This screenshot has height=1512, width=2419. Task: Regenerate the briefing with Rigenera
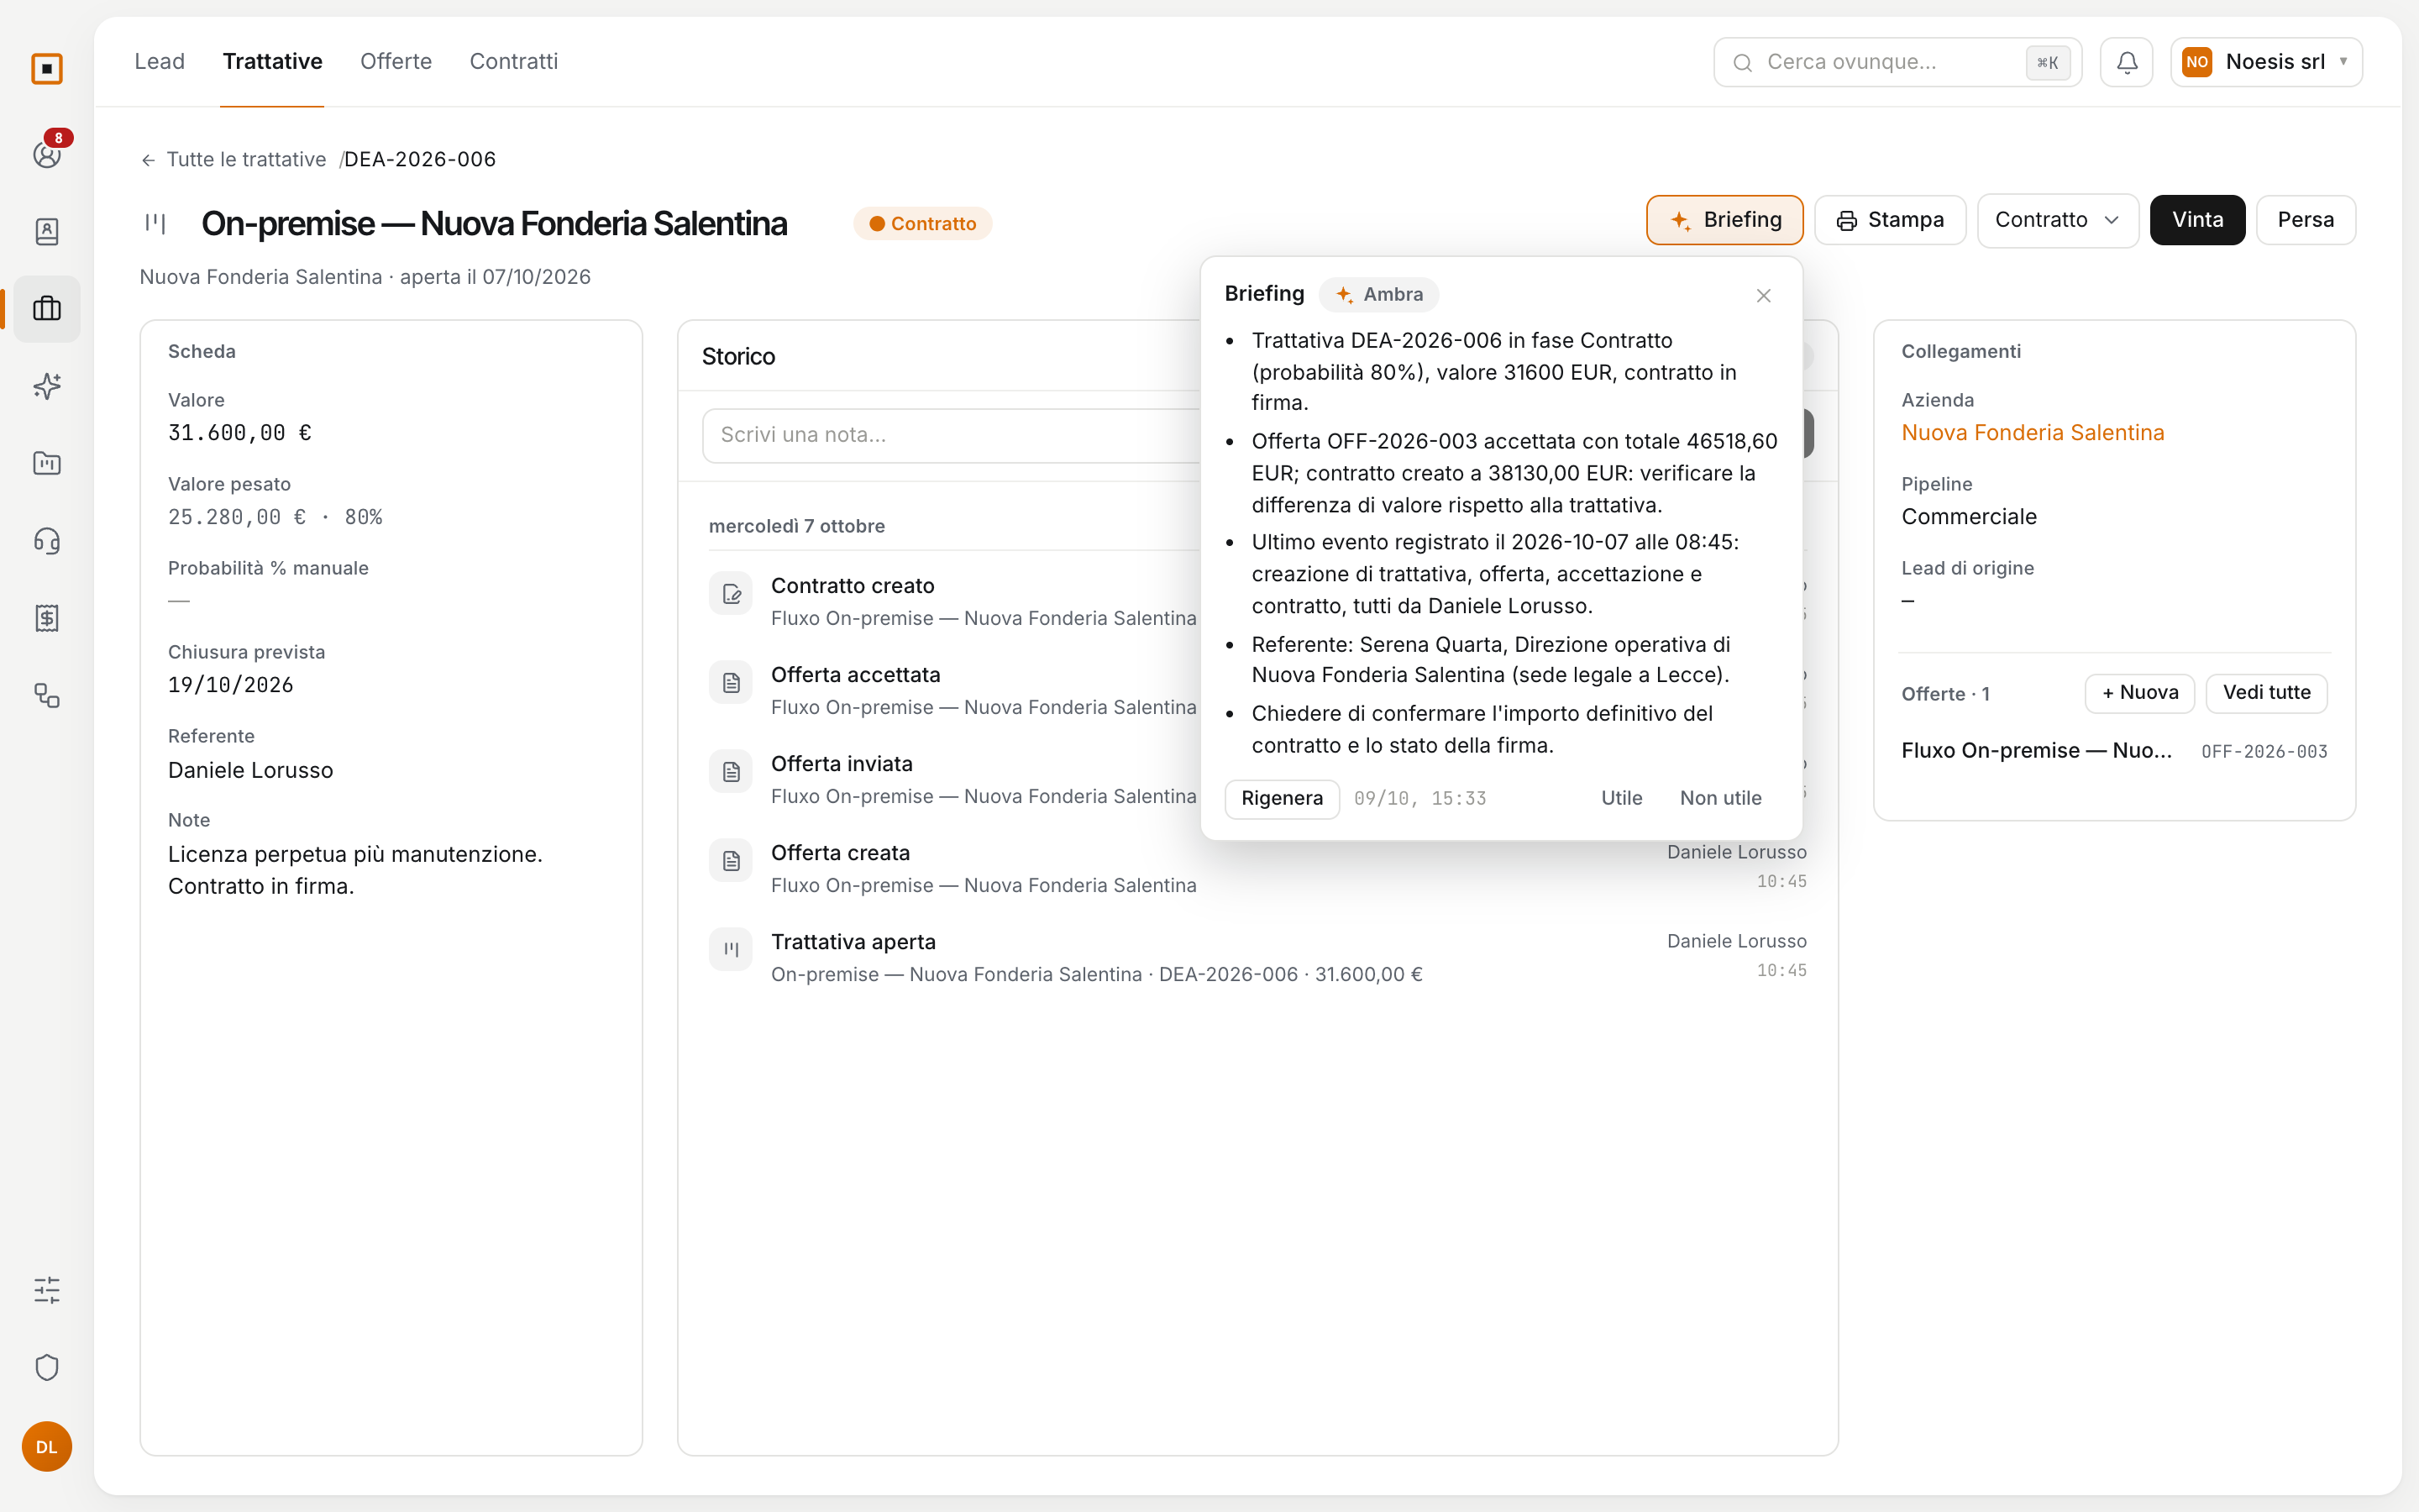[x=1282, y=799]
